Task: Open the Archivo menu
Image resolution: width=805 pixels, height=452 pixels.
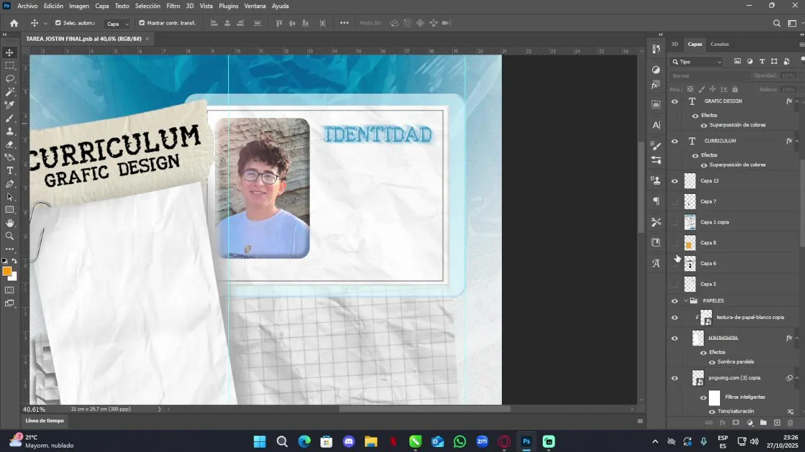Action: click(28, 6)
